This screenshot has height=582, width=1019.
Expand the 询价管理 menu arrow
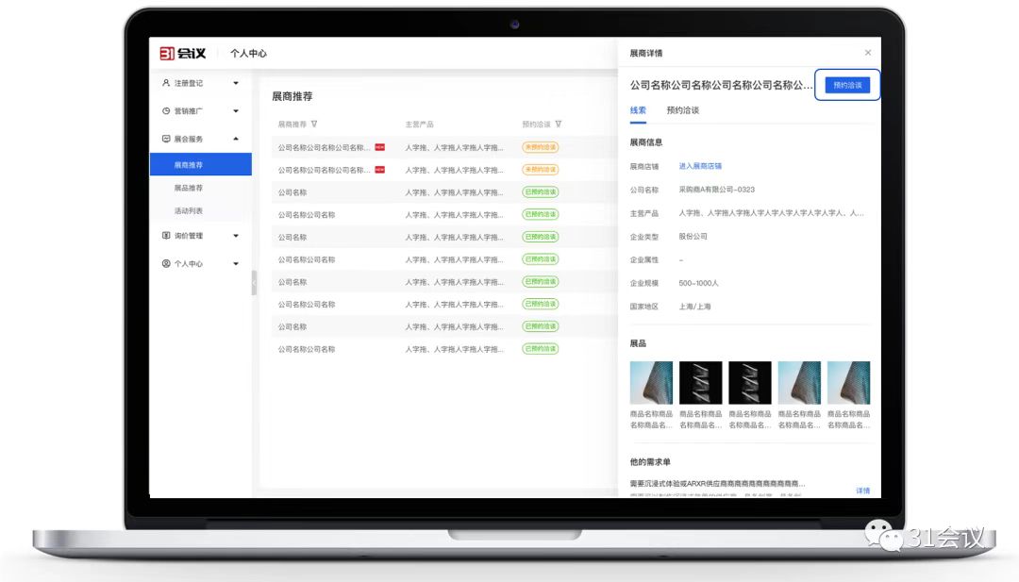236,236
